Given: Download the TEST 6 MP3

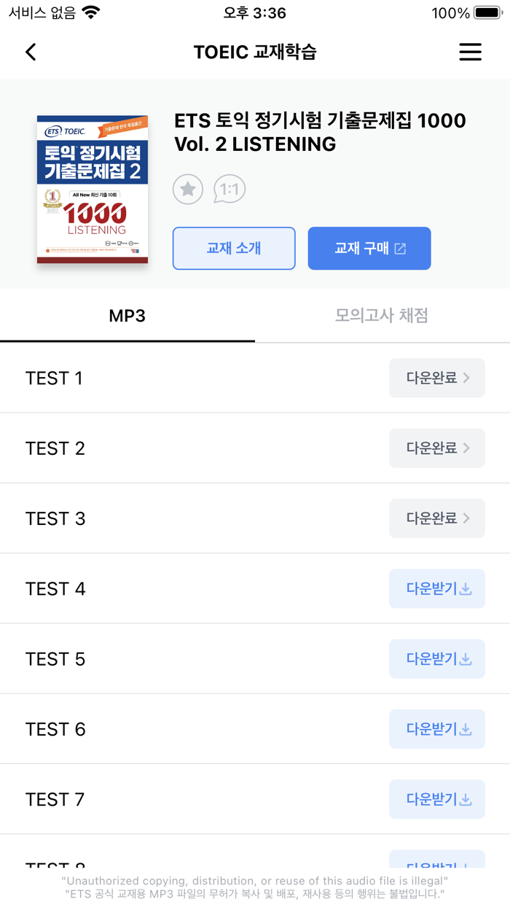Looking at the screenshot, I should (436, 728).
